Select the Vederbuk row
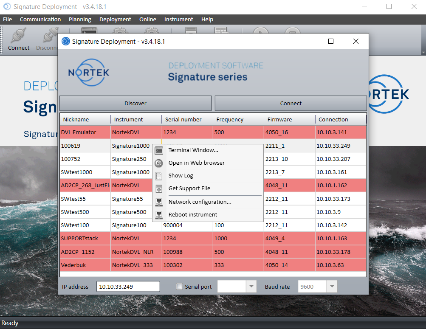 pos(213,265)
